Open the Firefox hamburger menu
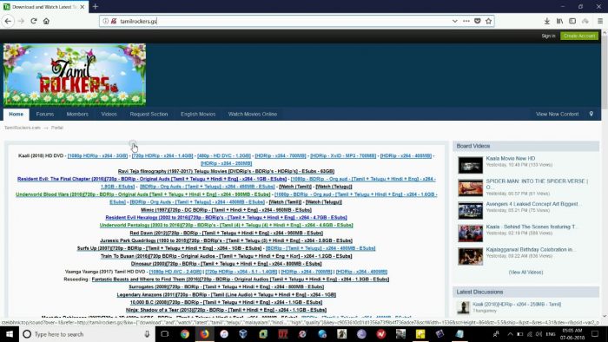The height and width of the screenshot is (342, 608). (600, 21)
